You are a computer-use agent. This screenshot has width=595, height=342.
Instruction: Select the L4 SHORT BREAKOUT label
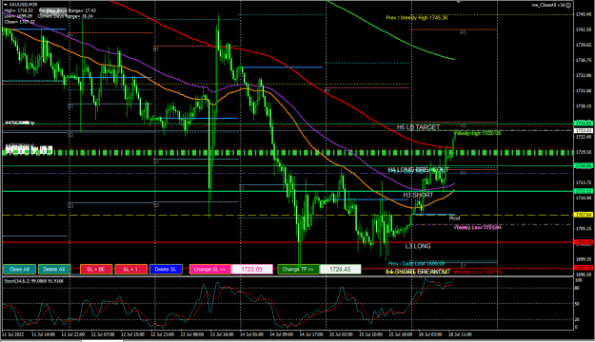click(418, 272)
